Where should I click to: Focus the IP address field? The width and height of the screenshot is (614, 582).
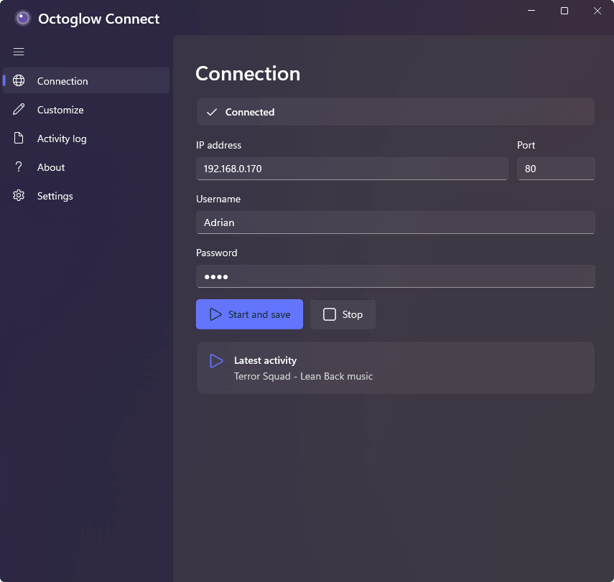click(x=352, y=169)
